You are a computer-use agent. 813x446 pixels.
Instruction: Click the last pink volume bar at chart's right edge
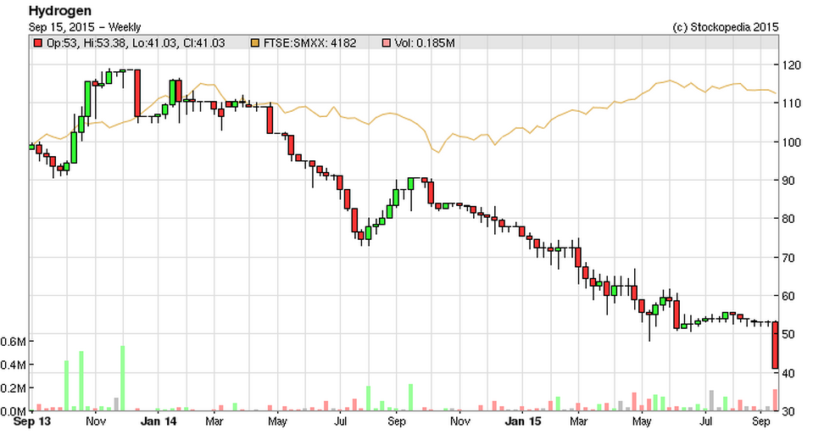(775, 400)
